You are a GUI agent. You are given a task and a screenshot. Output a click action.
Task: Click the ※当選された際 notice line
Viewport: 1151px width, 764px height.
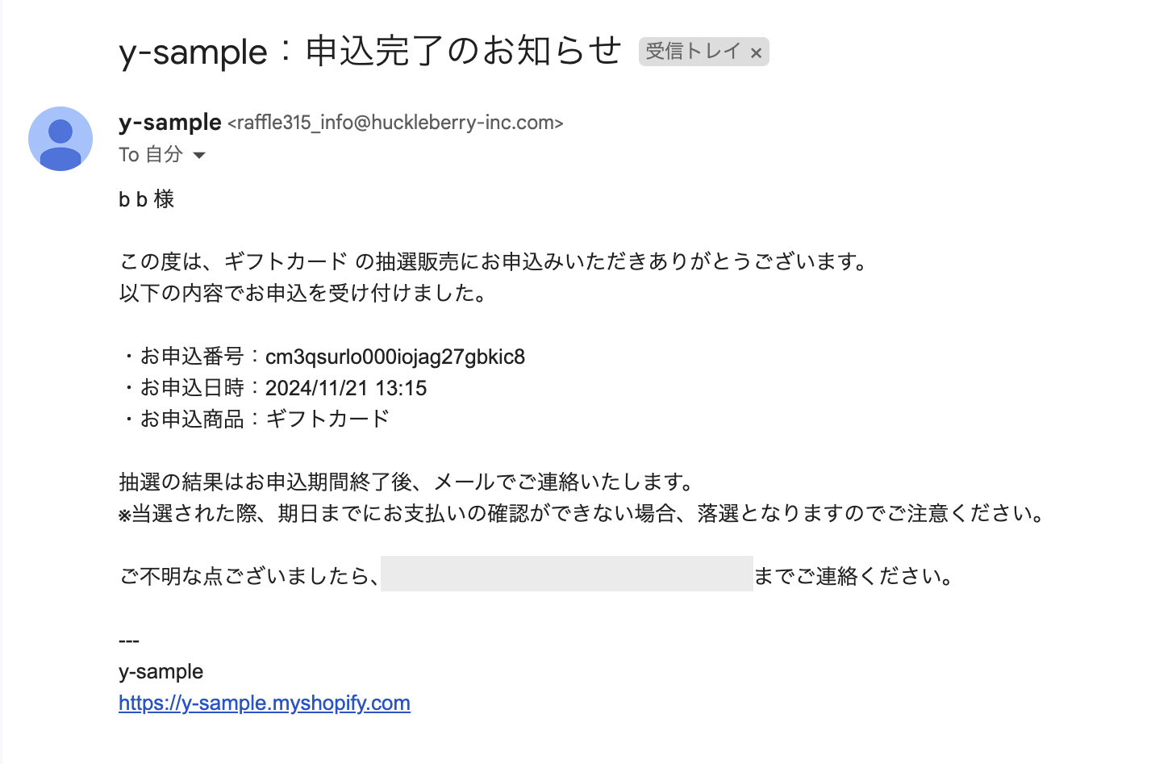point(582,513)
